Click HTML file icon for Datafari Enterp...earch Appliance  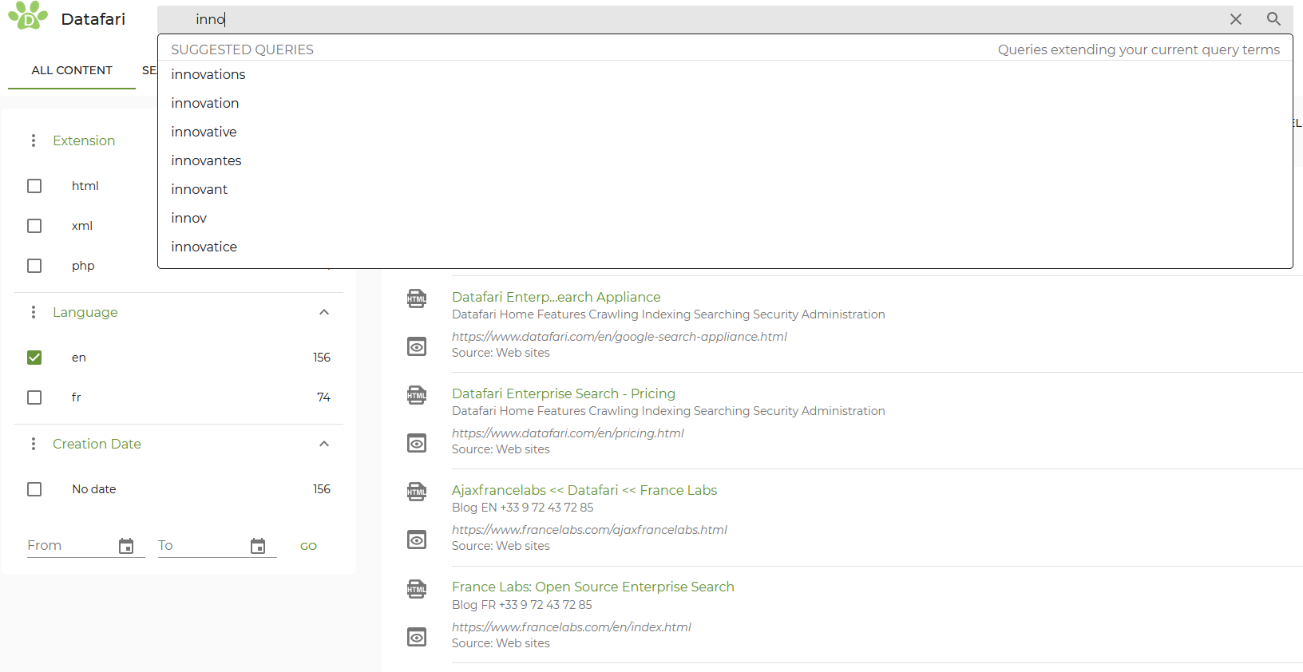point(417,298)
